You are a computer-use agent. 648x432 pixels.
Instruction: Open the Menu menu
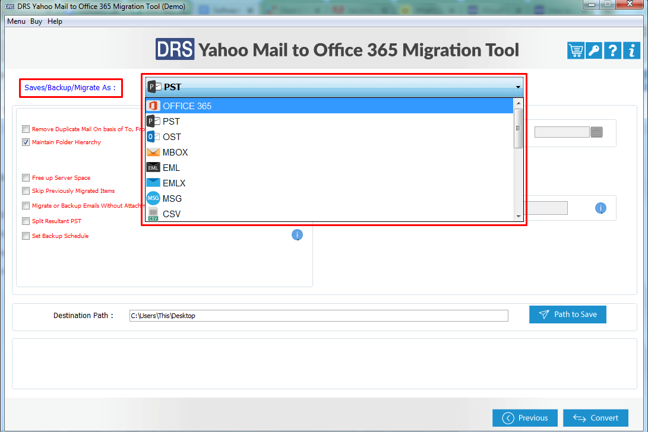coord(16,21)
